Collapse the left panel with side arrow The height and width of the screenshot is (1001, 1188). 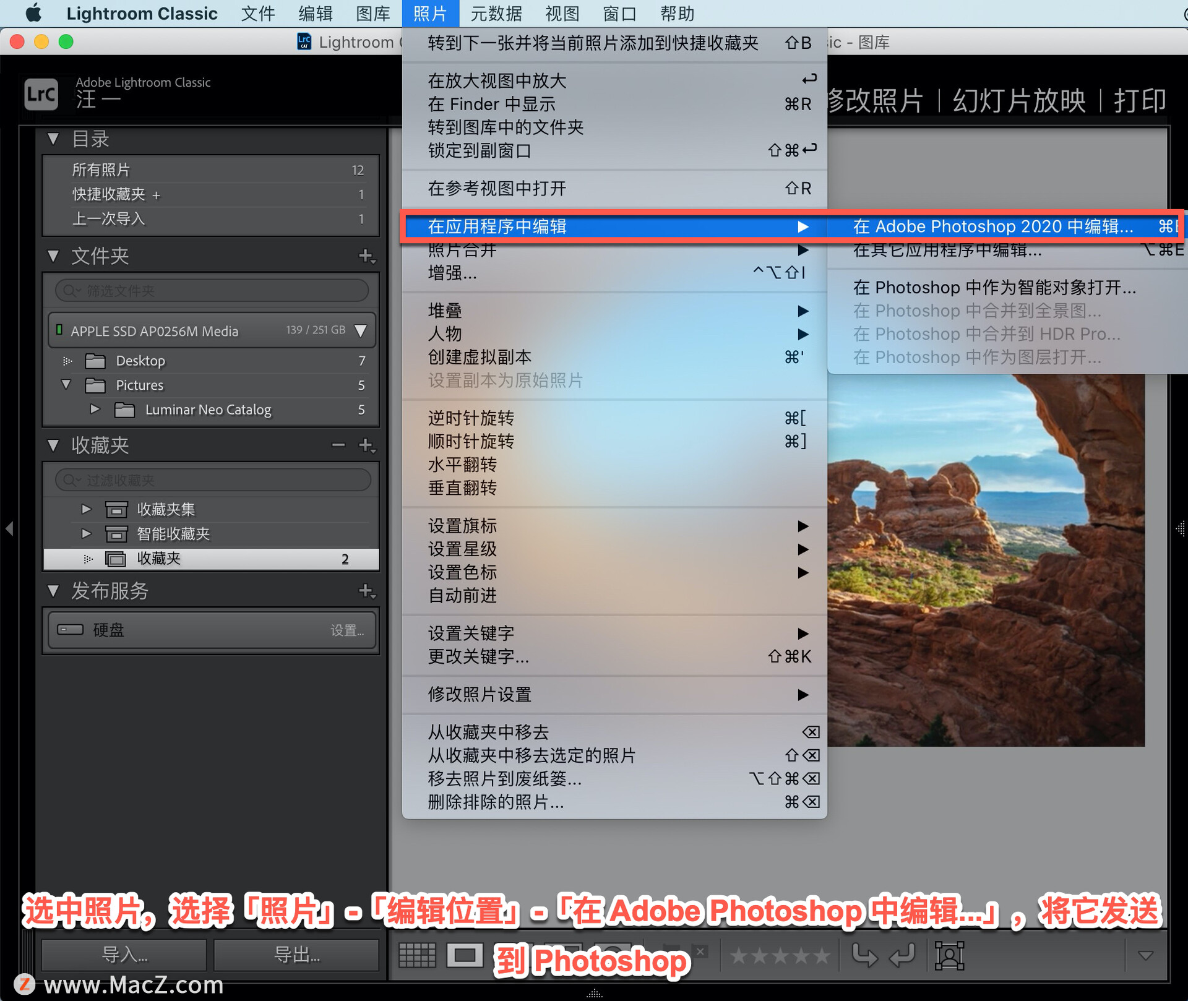9,528
